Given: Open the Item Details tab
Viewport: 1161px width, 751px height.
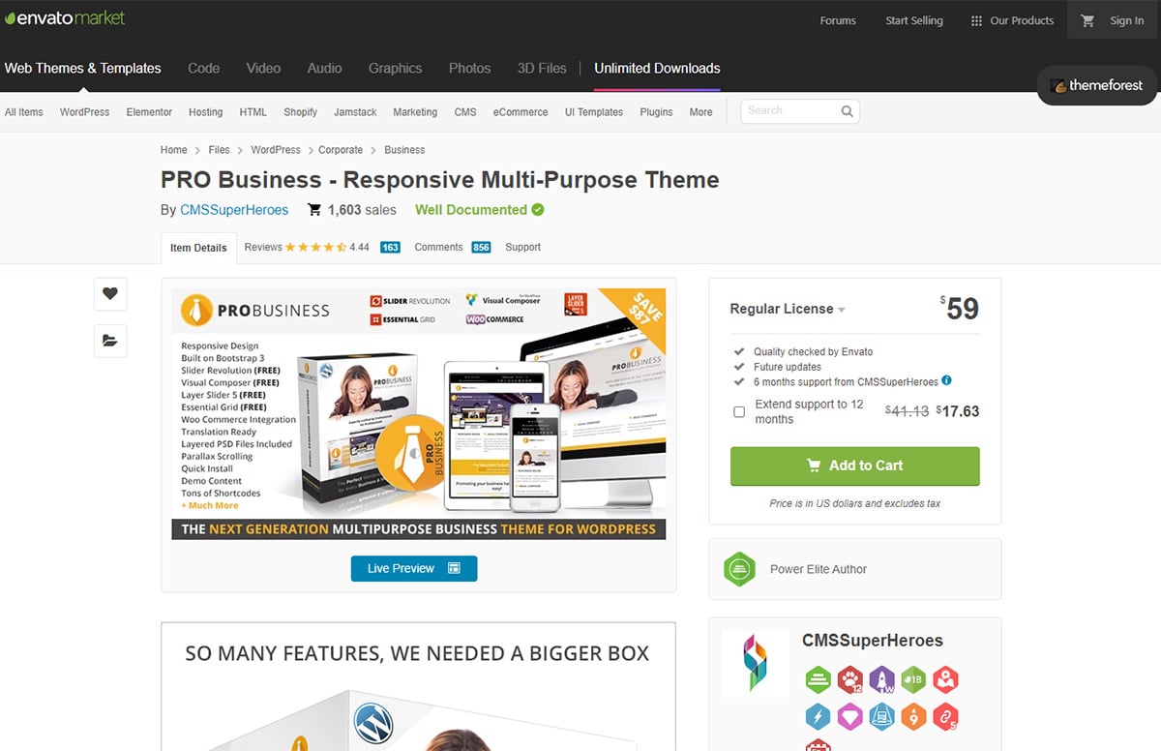Looking at the screenshot, I should pyautogui.click(x=198, y=248).
